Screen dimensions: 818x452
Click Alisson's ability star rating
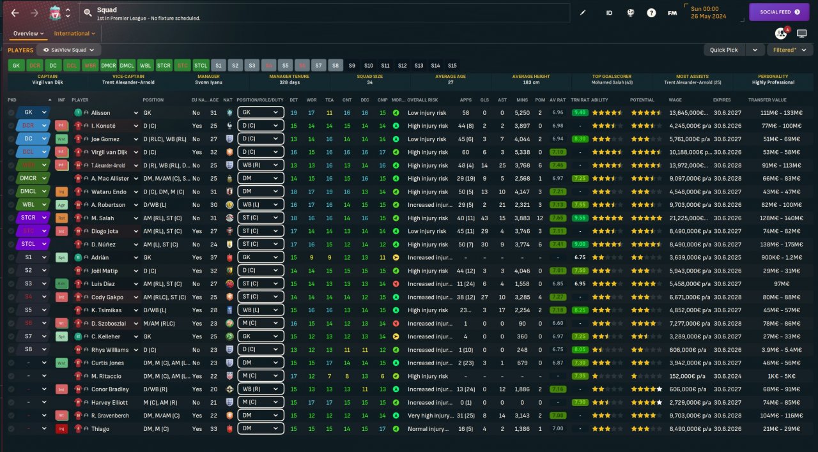605,112
